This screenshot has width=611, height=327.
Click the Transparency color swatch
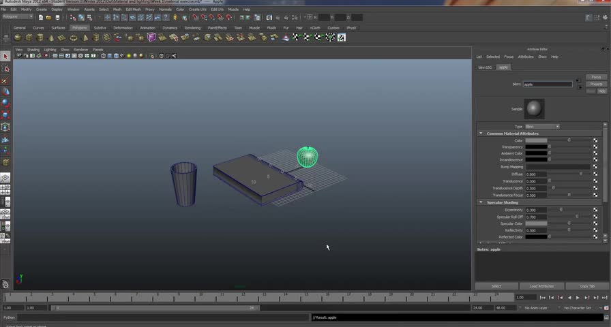(x=536, y=147)
